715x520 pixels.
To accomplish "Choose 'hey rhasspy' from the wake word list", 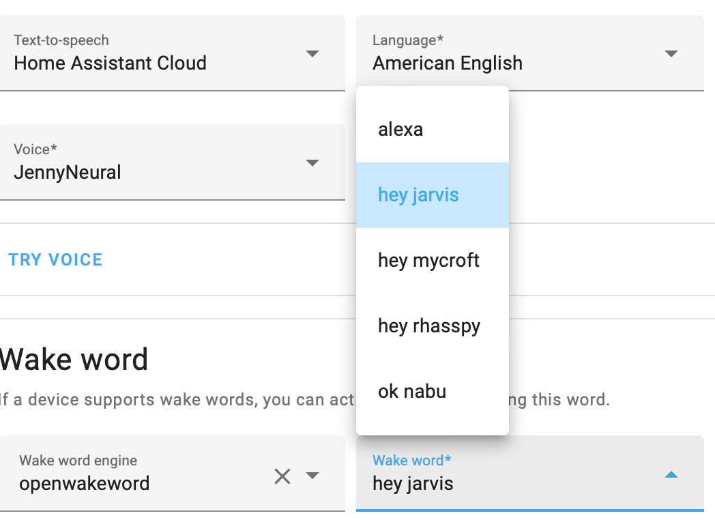I will (429, 326).
